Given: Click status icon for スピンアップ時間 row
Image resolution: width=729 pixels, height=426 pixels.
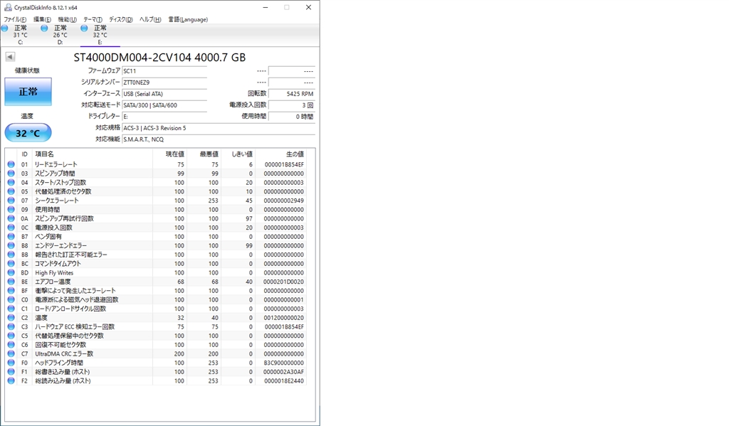Looking at the screenshot, I should coord(11,174).
